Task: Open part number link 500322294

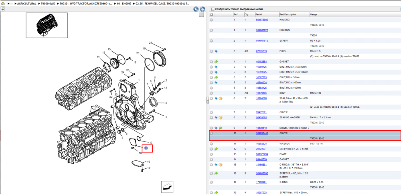Action: click(x=262, y=154)
